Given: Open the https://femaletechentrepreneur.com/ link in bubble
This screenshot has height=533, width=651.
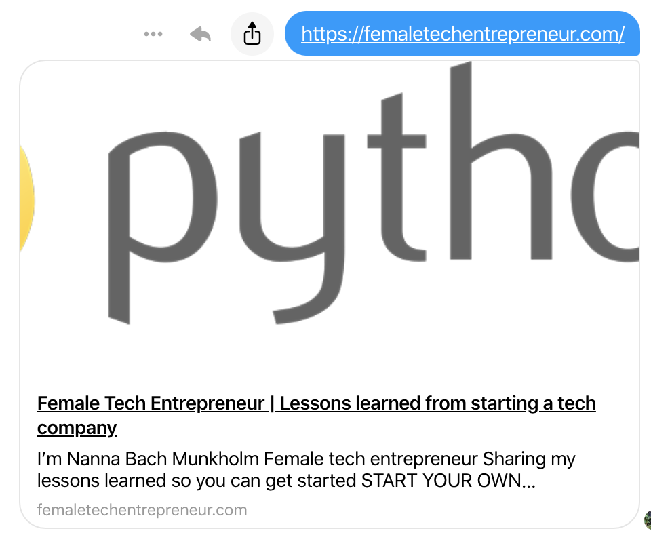Looking at the screenshot, I should point(462,34).
